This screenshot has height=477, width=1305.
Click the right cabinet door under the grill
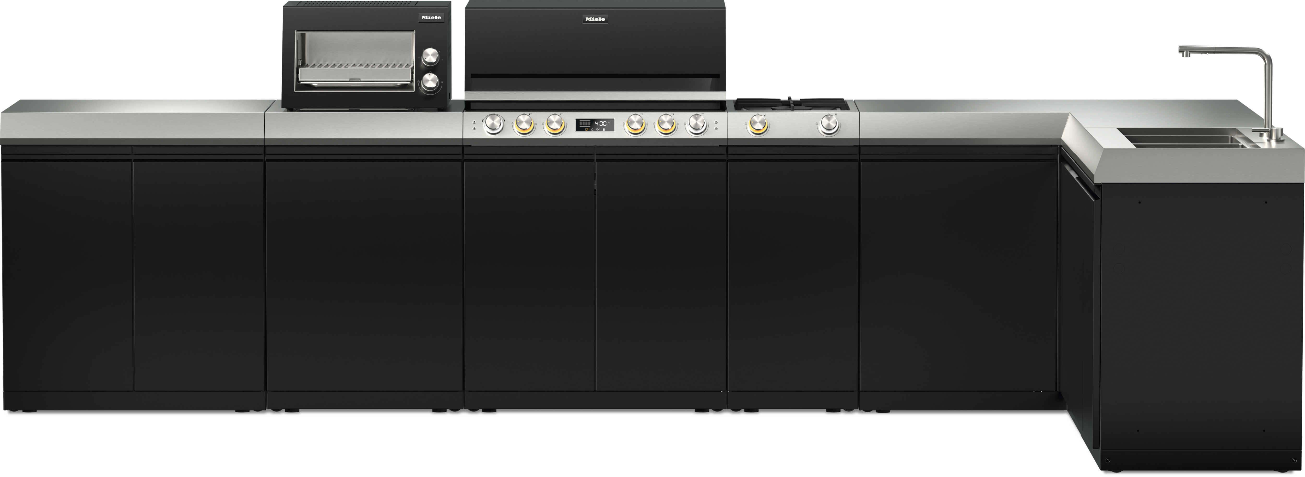(x=661, y=276)
